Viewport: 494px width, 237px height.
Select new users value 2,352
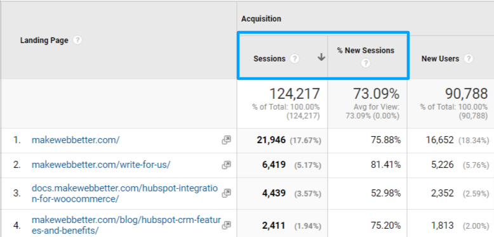443,193
